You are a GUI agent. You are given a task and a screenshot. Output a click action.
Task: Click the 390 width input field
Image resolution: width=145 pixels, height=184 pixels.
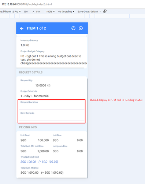(x=26, y=11)
